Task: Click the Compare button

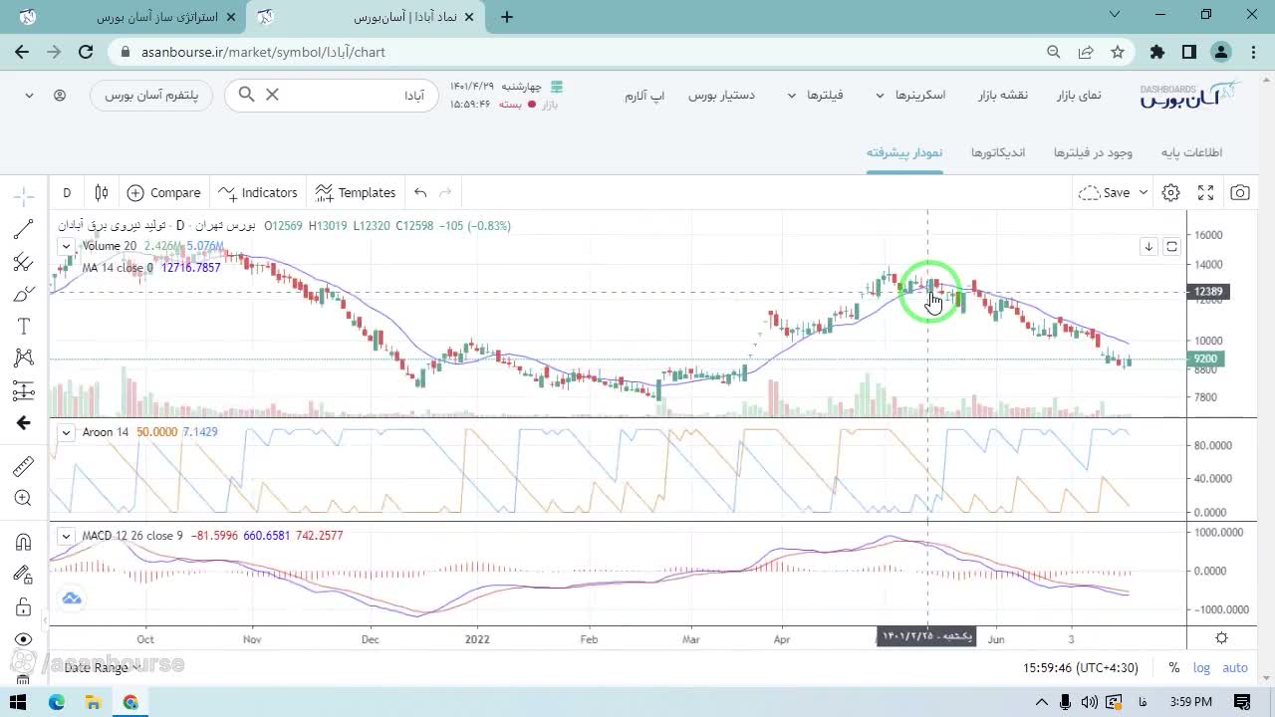Action: point(164,192)
